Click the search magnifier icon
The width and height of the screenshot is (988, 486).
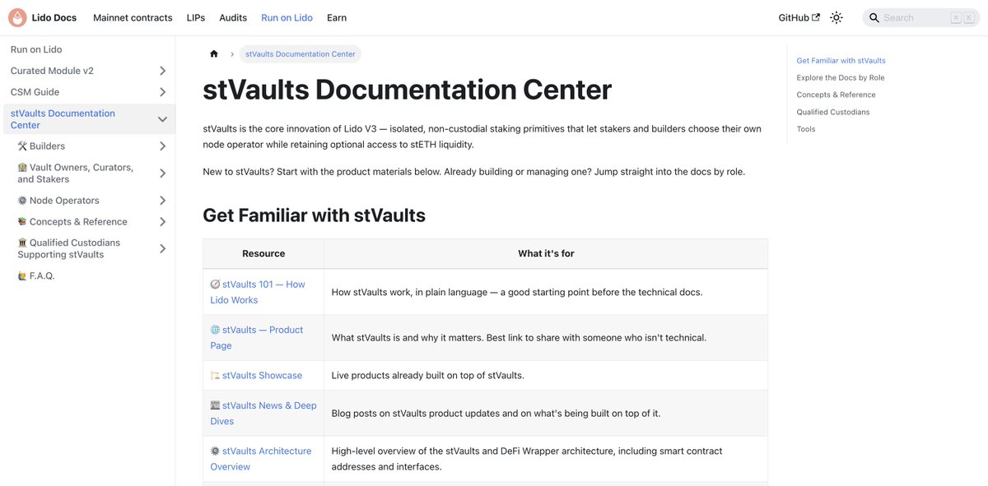point(874,17)
